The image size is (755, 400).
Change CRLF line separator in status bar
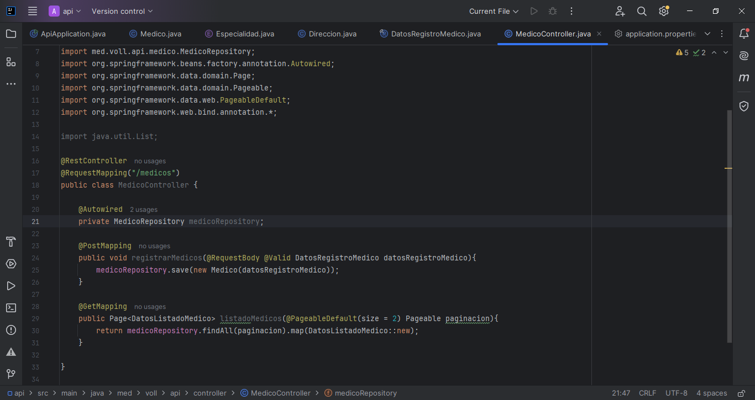pyautogui.click(x=648, y=393)
